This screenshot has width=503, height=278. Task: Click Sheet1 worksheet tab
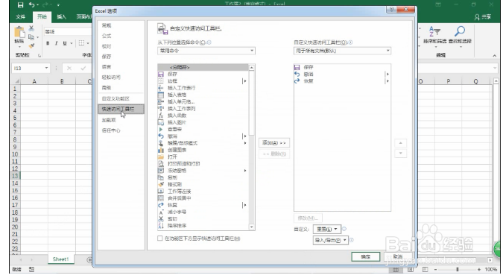(60, 259)
